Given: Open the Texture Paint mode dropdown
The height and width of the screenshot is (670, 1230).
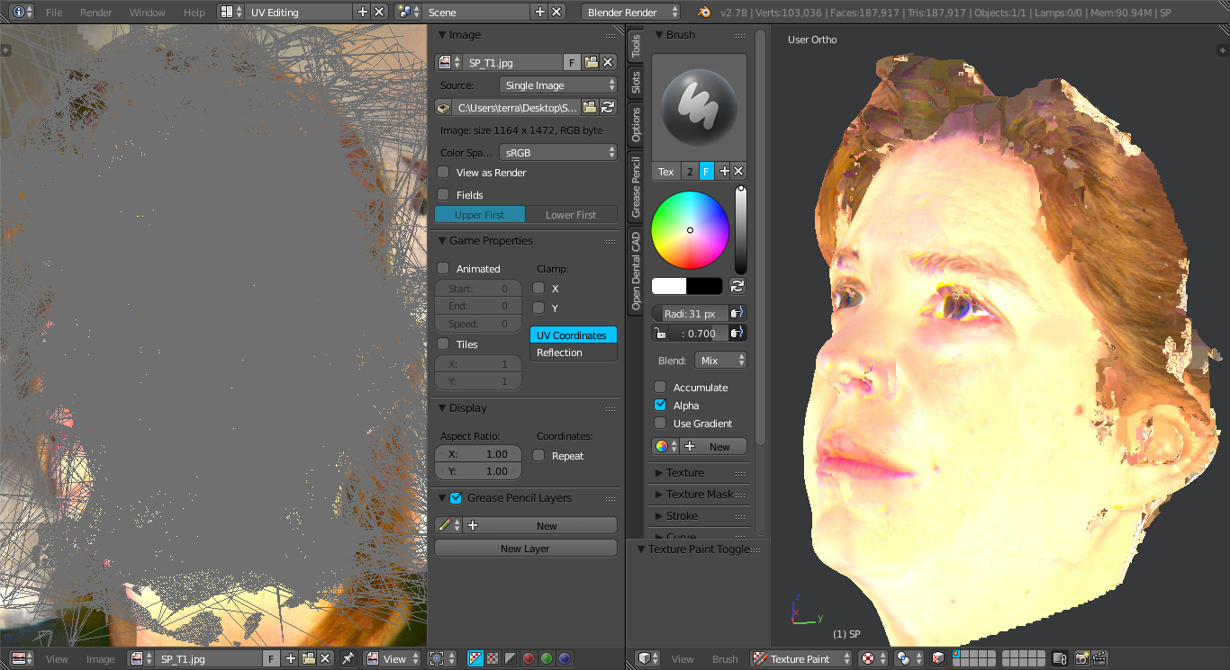Looking at the screenshot, I should click(801, 659).
